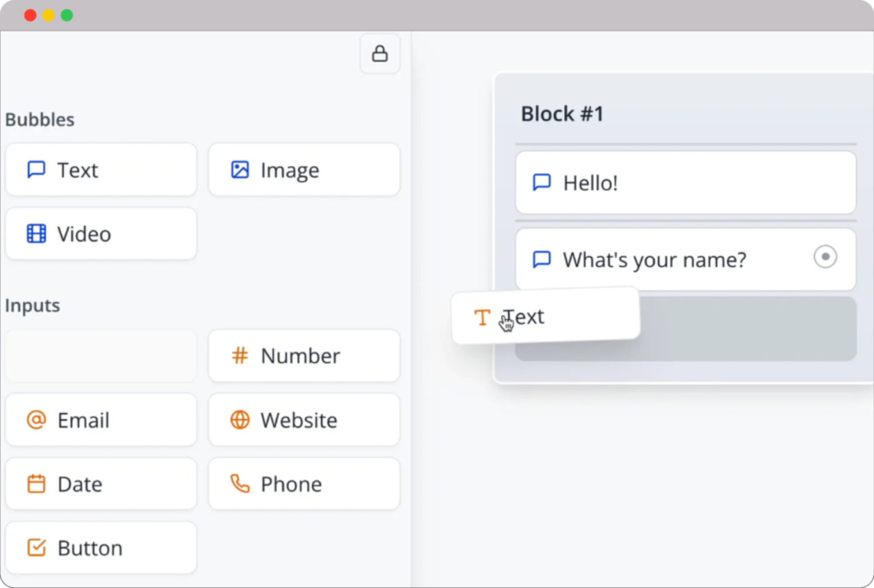Click the Text item under Bubbles
The width and height of the screenshot is (874, 588).
click(101, 170)
